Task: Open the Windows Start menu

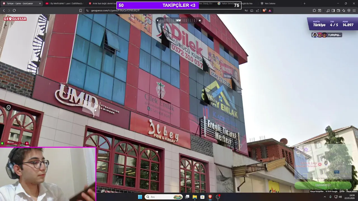Action: click(x=140, y=197)
